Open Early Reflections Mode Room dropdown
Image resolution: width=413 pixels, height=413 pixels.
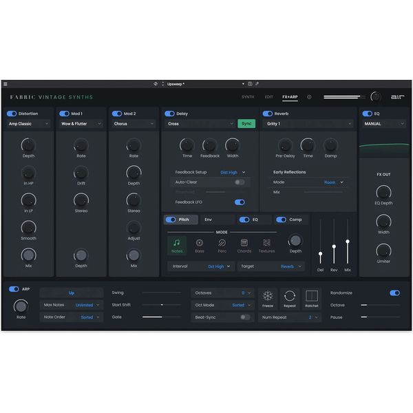pyautogui.click(x=334, y=182)
